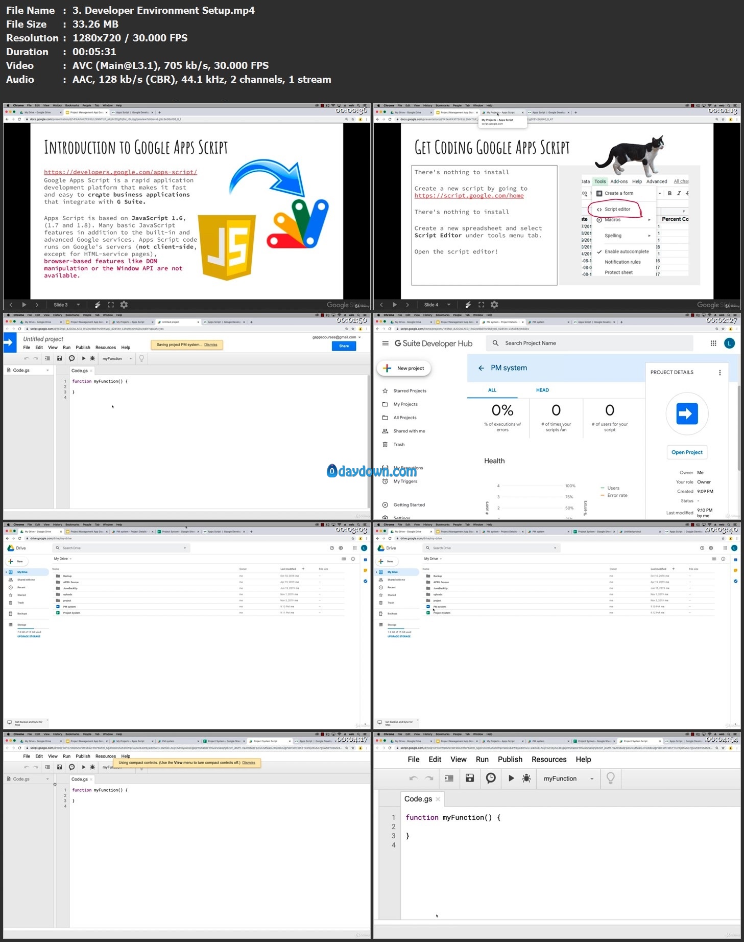This screenshot has height=942, width=744.
Task: Open My Drive dropdown in 00:03:03 frame
Action: click(x=69, y=559)
